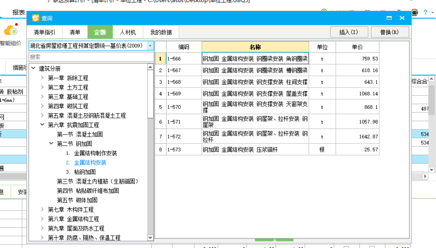Select 第一节 混凝土加固
This screenshot has height=248, width=436.
pos(80,134)
